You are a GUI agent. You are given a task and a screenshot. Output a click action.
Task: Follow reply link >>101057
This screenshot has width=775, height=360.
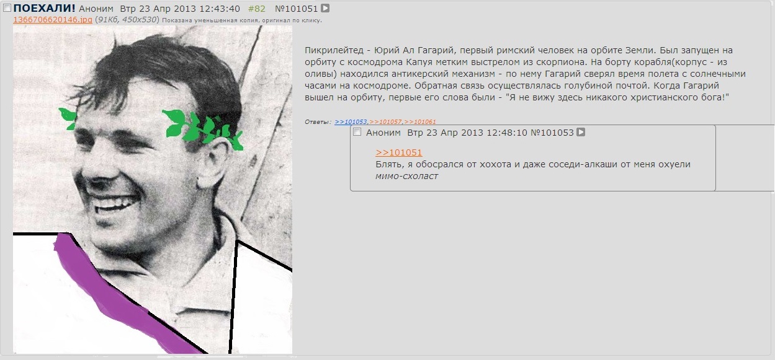386,122
